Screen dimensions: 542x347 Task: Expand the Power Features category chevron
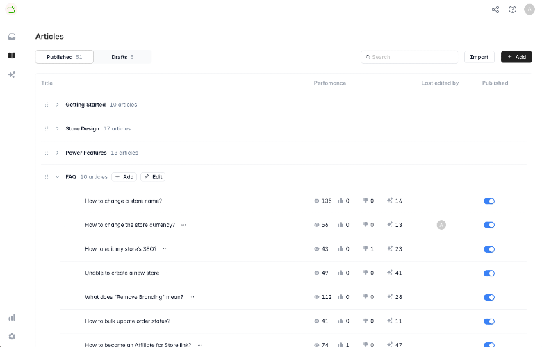(x=58, y=153)
